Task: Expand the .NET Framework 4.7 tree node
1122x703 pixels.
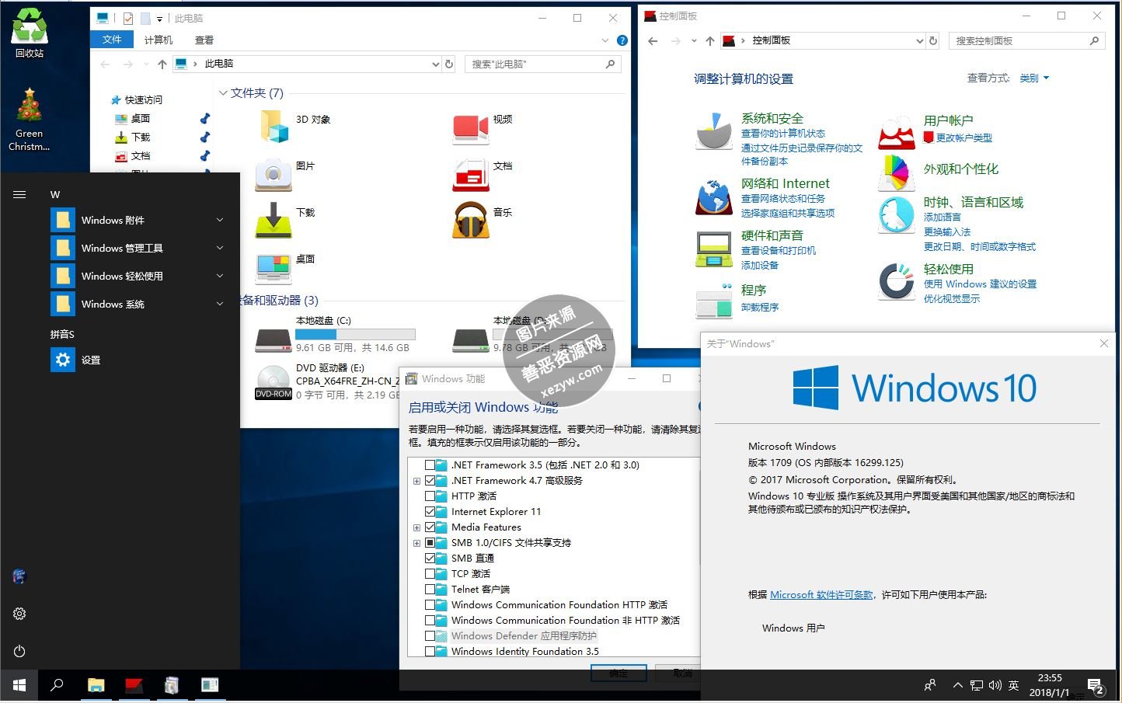Action: (417, 481)
